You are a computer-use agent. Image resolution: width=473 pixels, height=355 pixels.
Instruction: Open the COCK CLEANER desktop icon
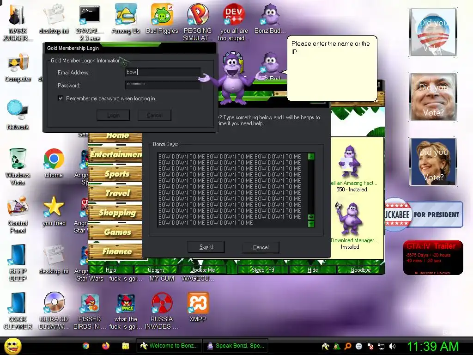(x=18, y=311)
